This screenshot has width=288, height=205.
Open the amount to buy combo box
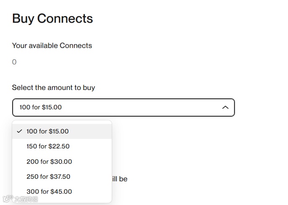123,108
